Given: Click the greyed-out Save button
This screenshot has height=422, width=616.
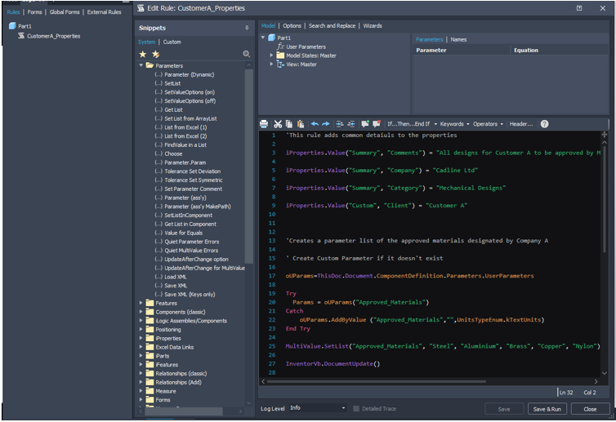Looking at the screenshot, I should coord(504,409).
